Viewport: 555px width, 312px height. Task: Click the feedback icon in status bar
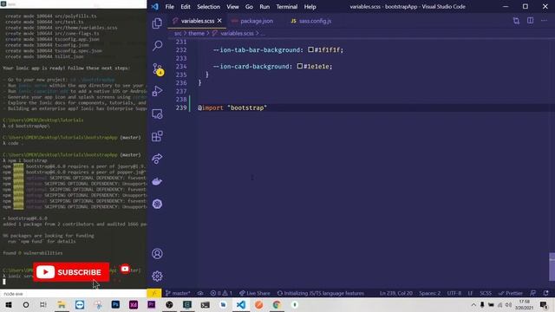532,293
